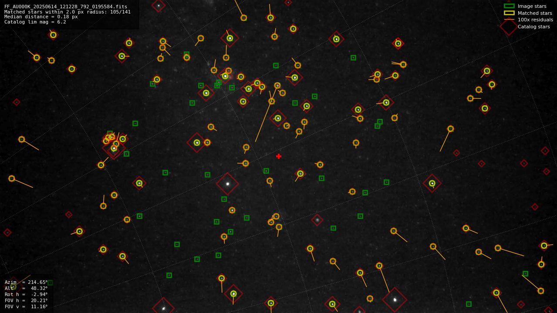Click the green Image stars legend marker

click(x=509, y=6)
